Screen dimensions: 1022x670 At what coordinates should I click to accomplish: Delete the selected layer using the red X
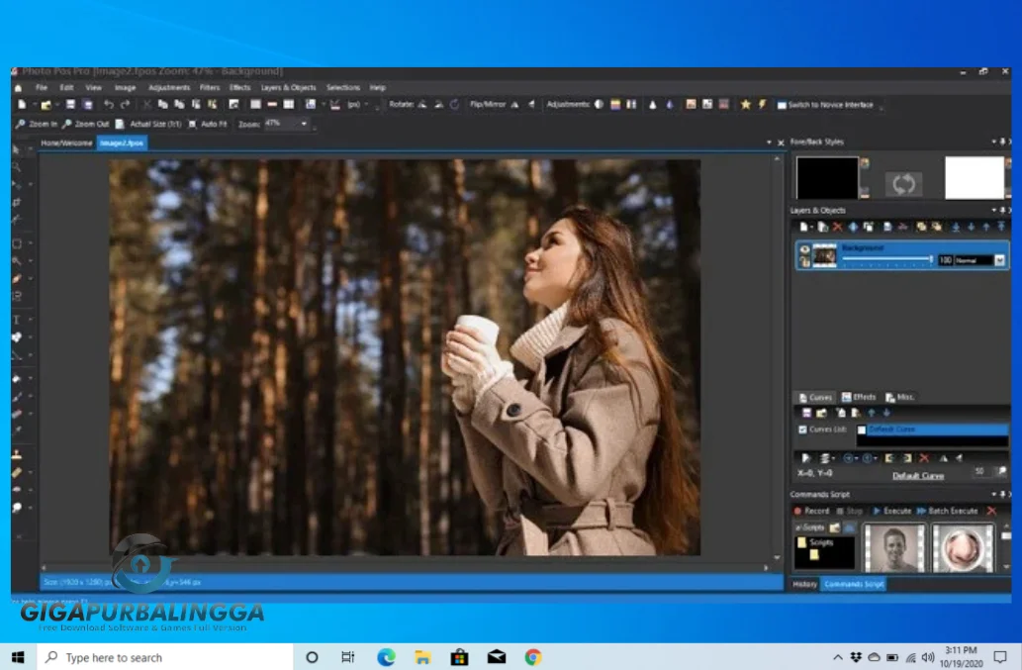838,226
